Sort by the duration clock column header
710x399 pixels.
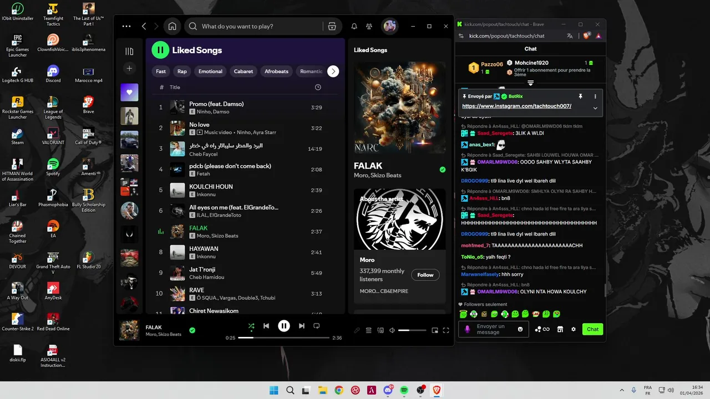(x=318, y=87)
